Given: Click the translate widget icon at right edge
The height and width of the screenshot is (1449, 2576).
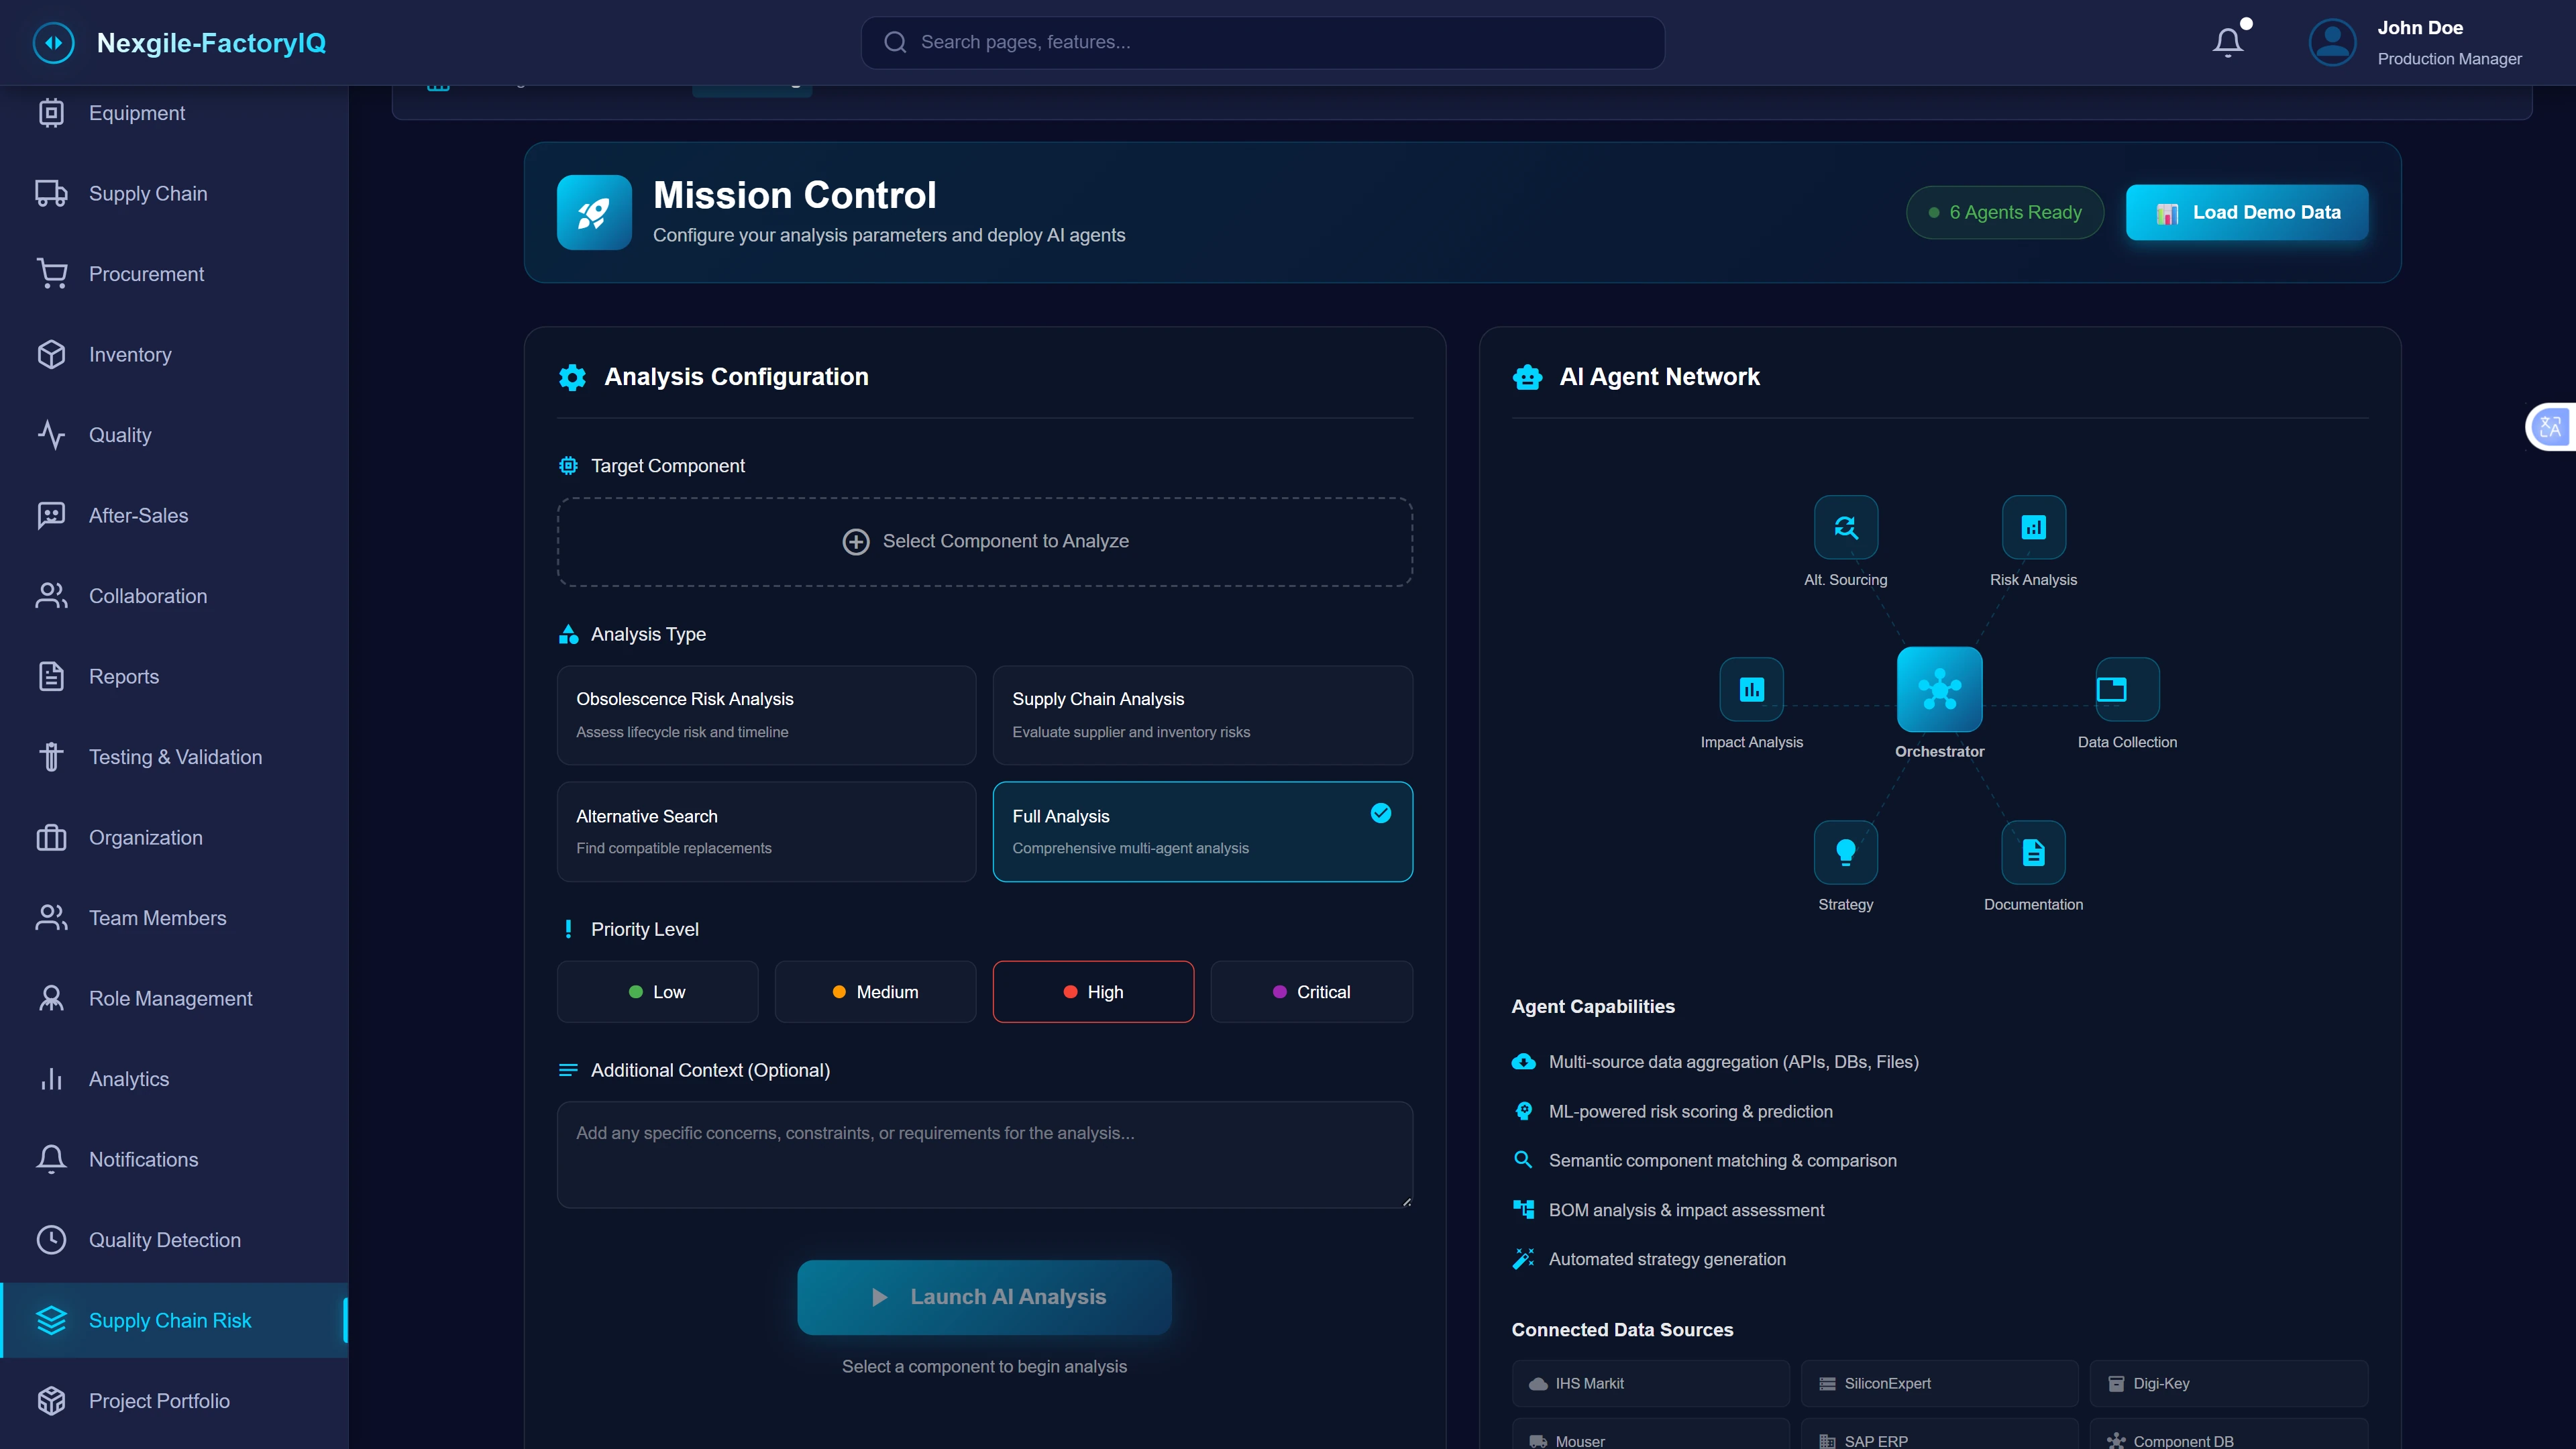Looking at the screenshot, I should click(x=2550, y=428).
